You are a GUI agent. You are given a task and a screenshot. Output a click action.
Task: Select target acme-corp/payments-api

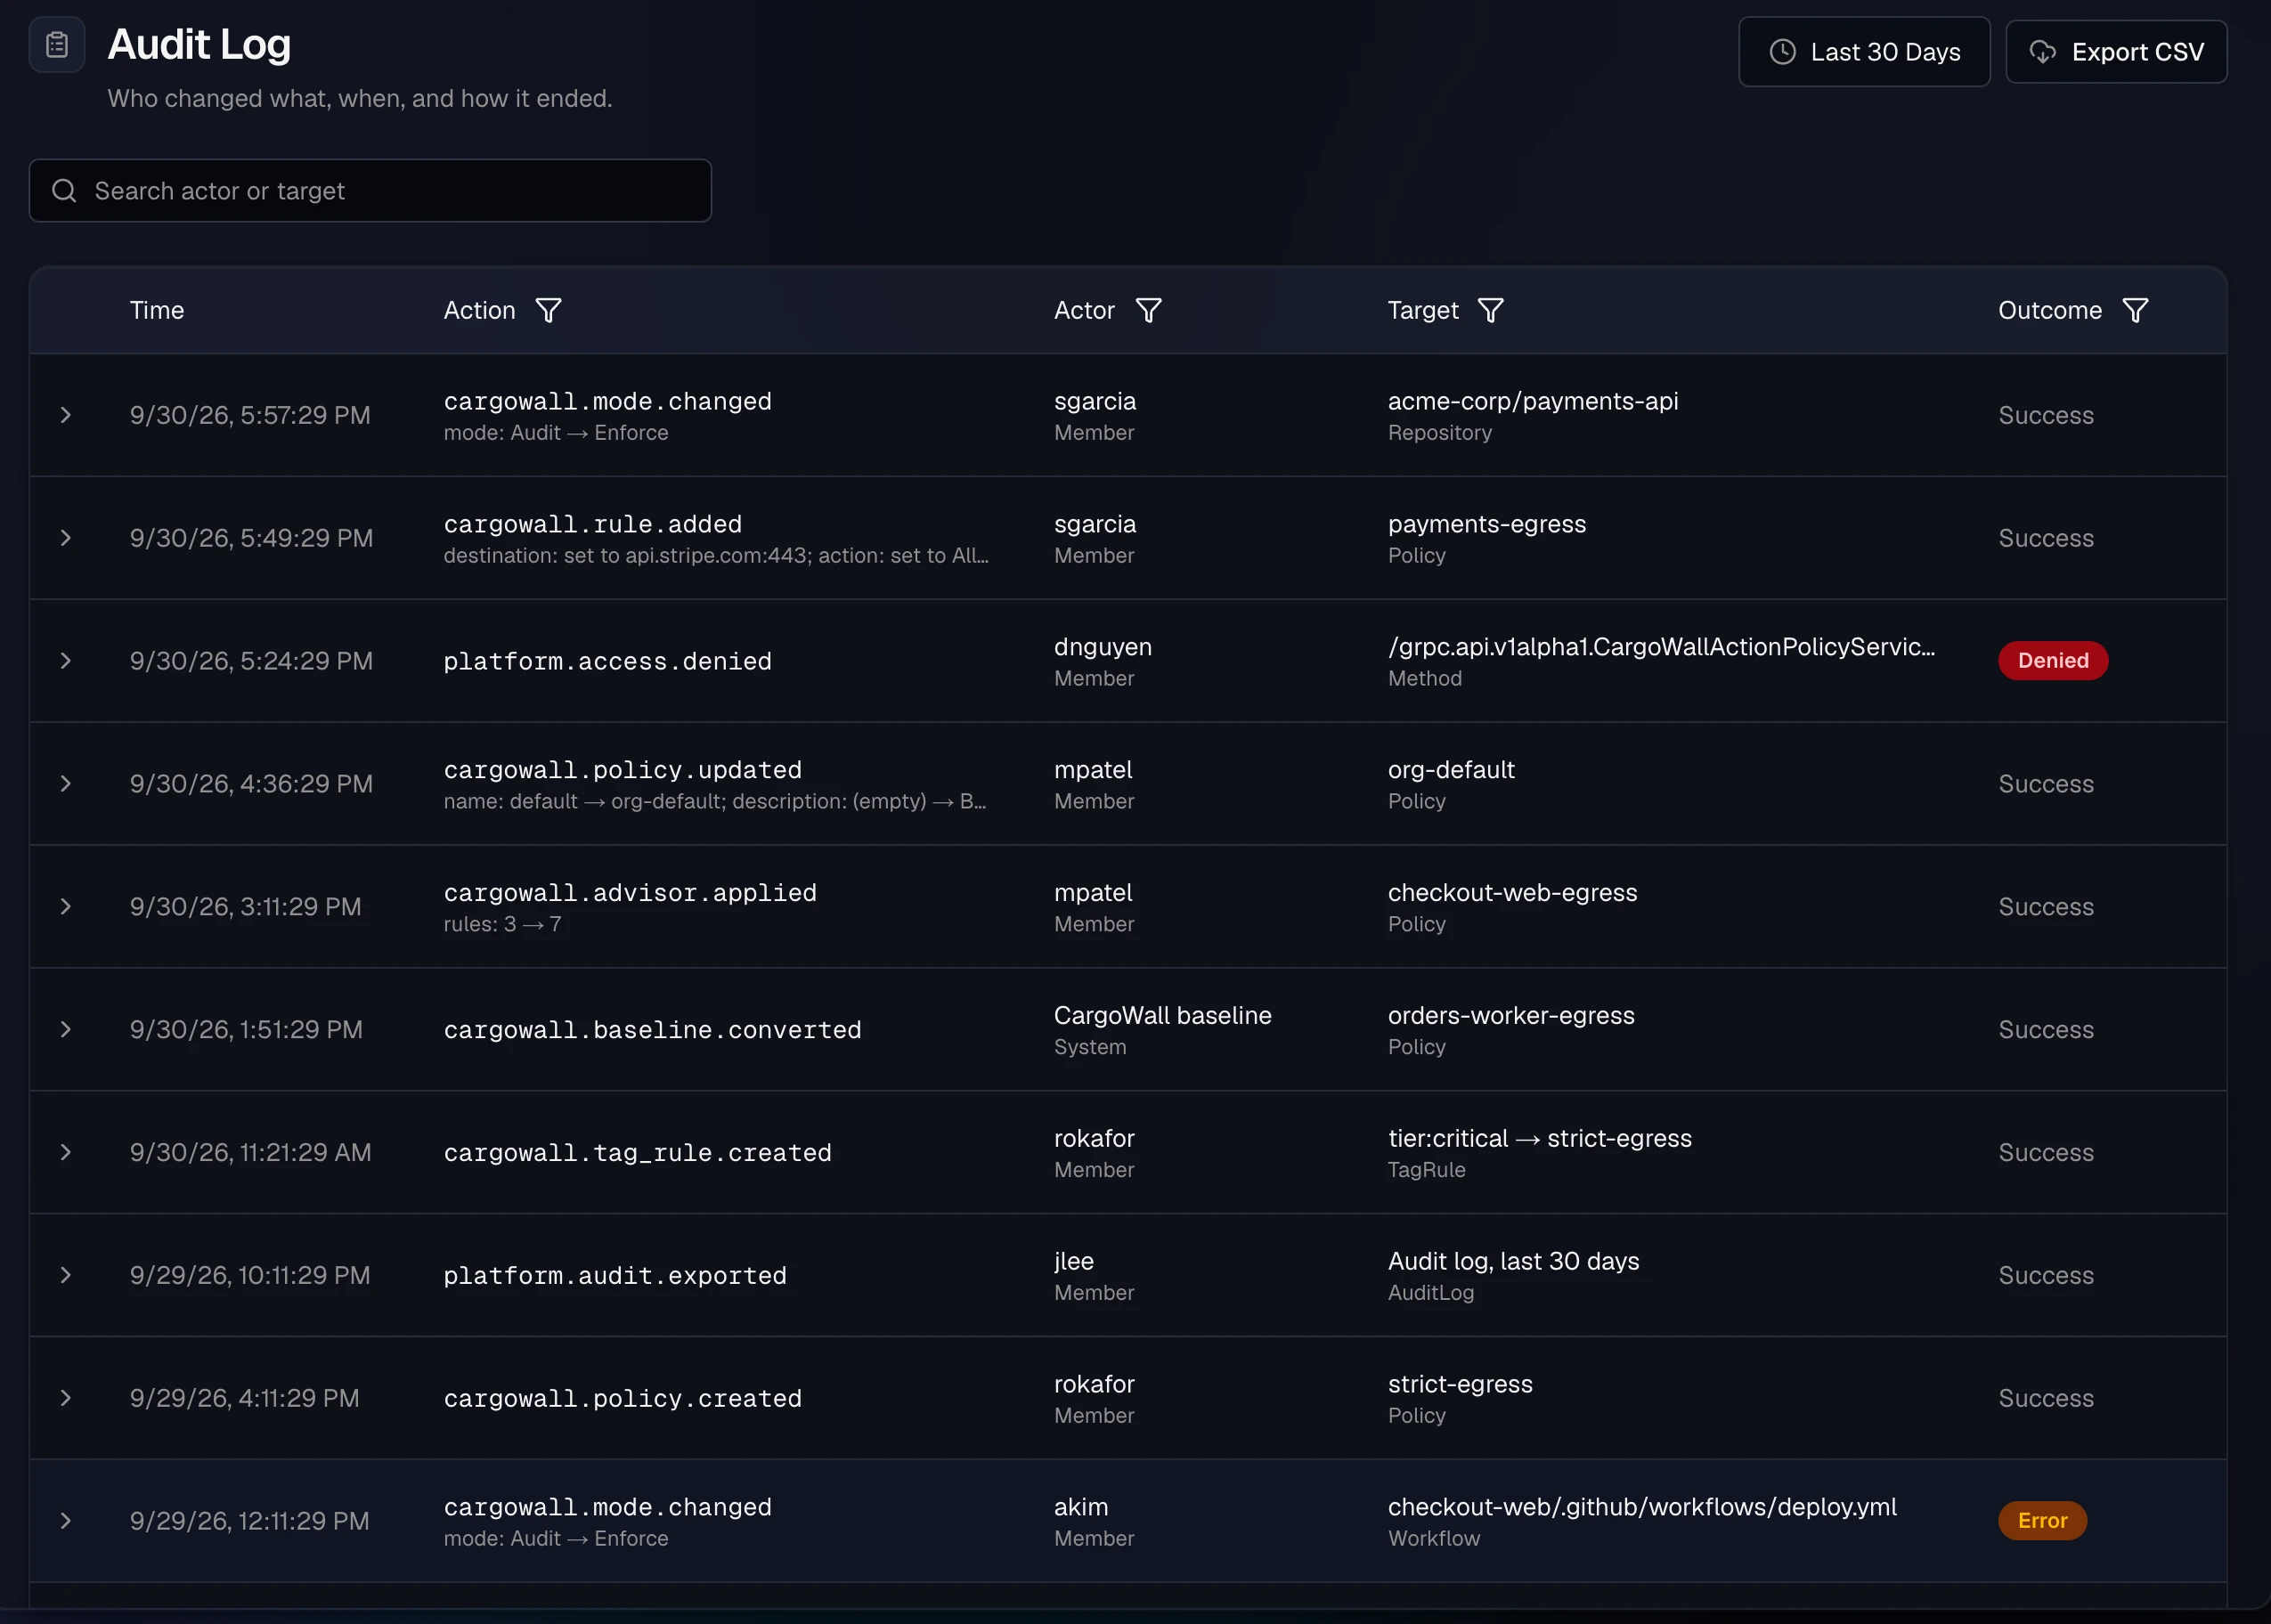[1533, 402]
